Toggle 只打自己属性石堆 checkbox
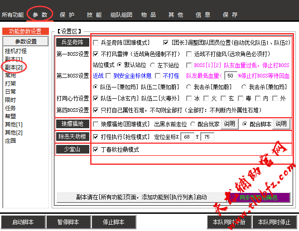Image resolution: width=299 pixels, height=231 pixels. tap(96, 110)
